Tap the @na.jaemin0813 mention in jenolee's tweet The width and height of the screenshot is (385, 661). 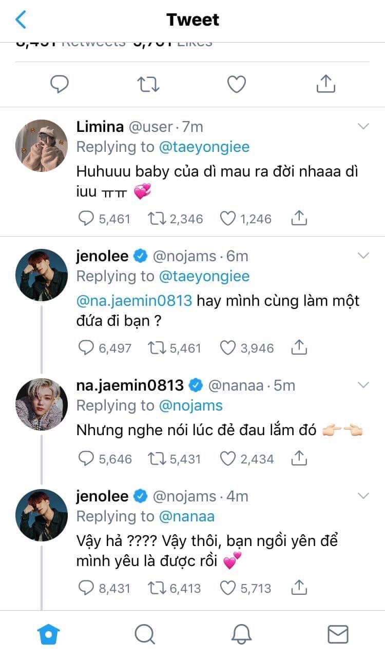134,300
